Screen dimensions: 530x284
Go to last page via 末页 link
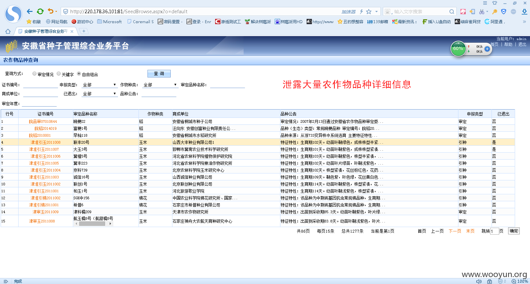coord(470,231)
